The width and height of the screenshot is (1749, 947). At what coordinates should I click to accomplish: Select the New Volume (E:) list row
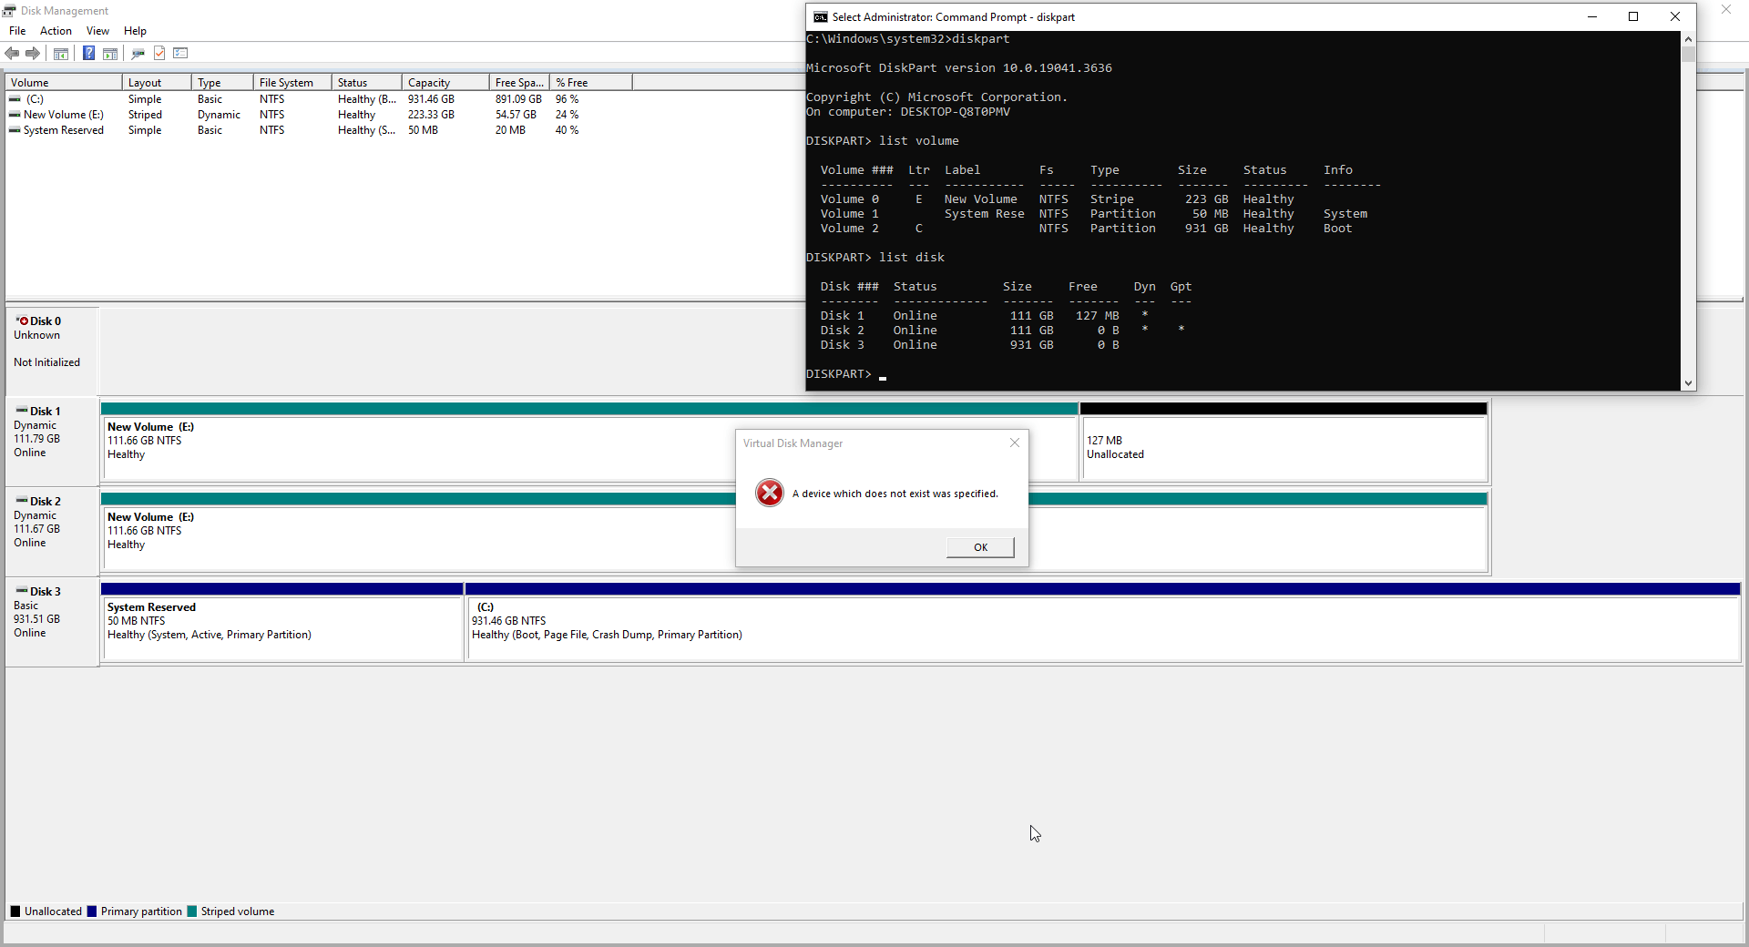click(x=319, y=115)
